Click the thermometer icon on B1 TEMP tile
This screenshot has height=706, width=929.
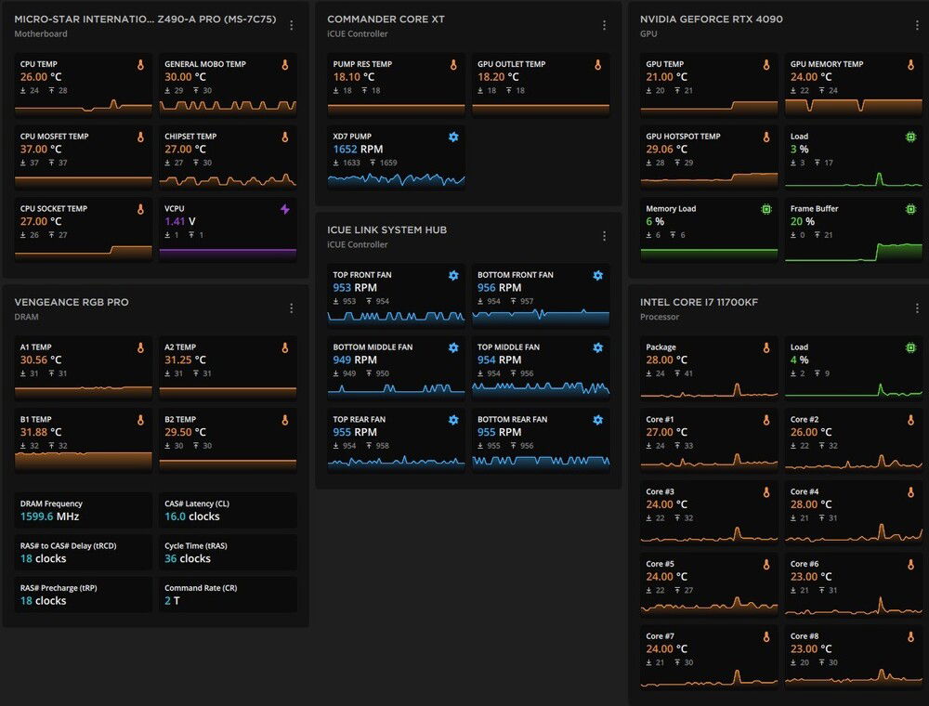[x=141, y=420]
